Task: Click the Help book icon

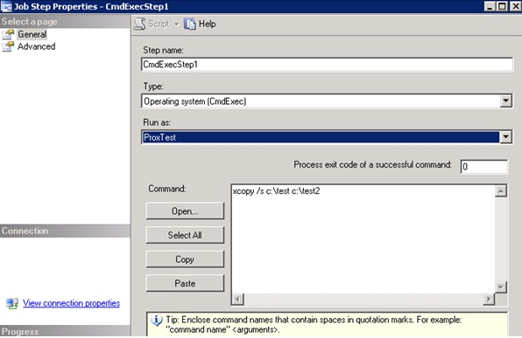Action: (190, 24)
